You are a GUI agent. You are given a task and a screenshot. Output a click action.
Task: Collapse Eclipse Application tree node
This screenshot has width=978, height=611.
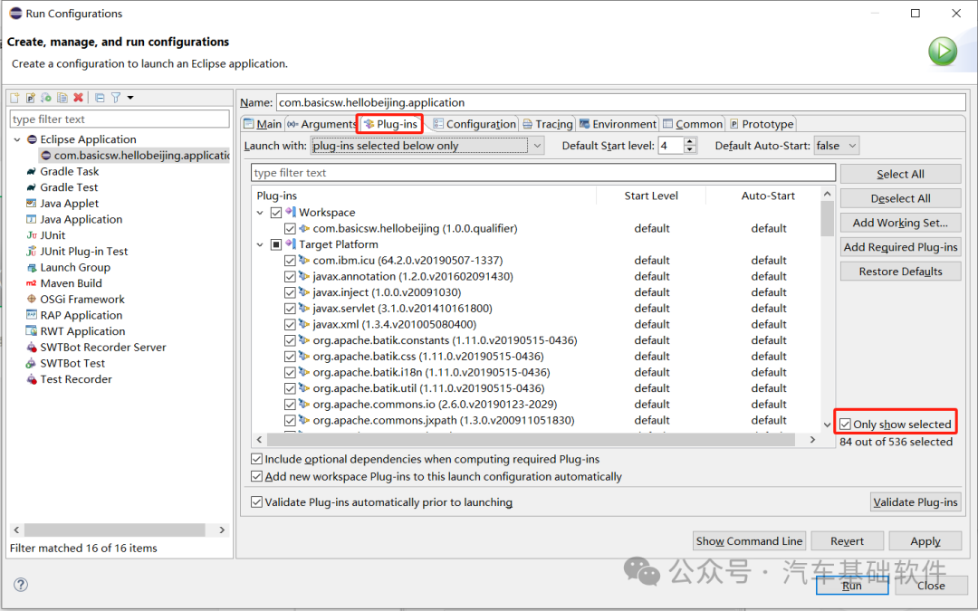pos(17,139)
